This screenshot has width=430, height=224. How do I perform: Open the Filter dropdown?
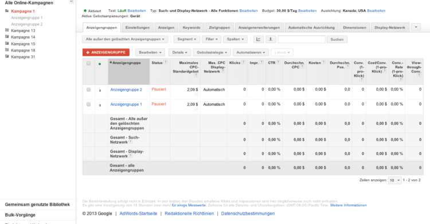pyautogui.click(x=212, y=39)
